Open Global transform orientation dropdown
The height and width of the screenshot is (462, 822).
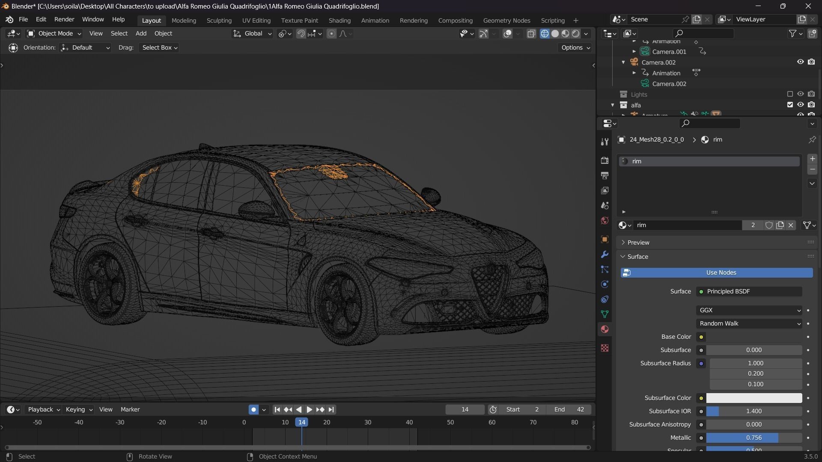coord(252,33)
